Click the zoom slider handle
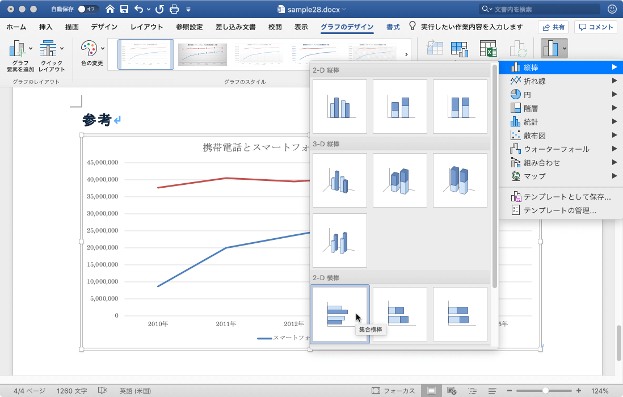Screen dimensions: 623x397 click(x=545, y=391)
